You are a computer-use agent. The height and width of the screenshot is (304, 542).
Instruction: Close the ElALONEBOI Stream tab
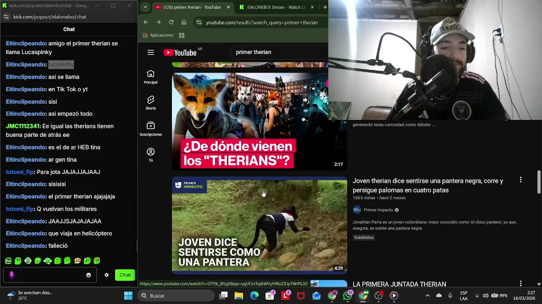pyautogui.click(x=312, y=7)
